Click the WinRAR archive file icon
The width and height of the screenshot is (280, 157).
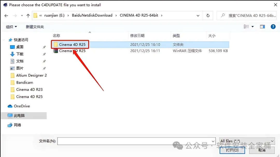[x=55, y=51]
